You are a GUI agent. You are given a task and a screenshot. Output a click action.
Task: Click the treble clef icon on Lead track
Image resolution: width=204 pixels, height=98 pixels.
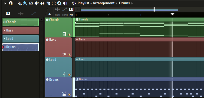[x=64, y=74]
